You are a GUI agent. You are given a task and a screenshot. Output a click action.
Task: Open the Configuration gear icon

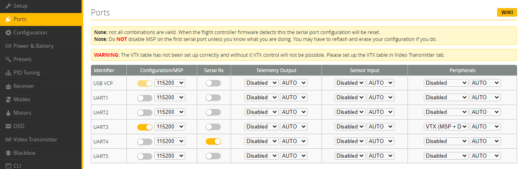[8, 32]
